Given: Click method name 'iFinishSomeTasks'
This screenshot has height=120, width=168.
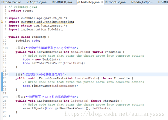Looking at the screenshot, I should [x=51, y=78].
